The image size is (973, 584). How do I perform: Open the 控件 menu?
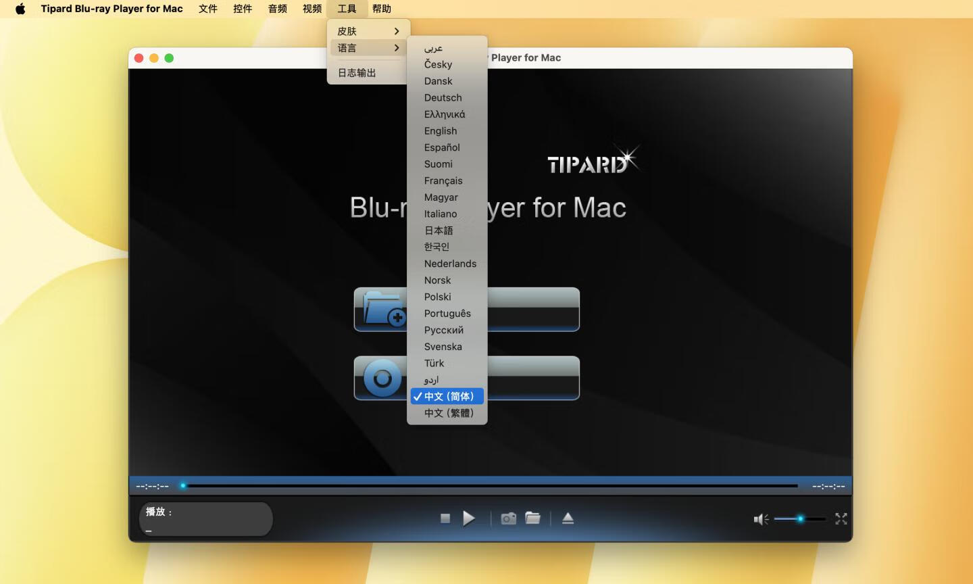[x=243, y=9]
